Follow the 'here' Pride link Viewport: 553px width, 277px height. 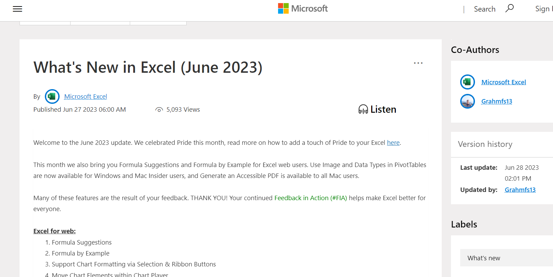pos(393,143)
